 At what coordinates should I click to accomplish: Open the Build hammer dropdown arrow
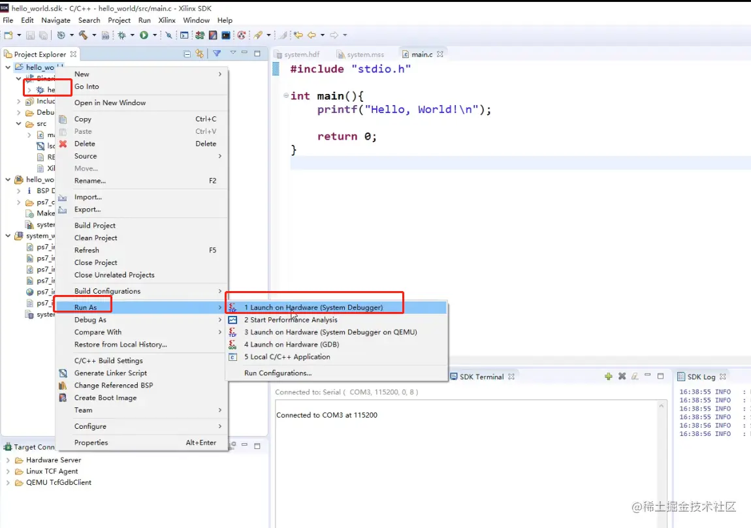tap(94, 35)
